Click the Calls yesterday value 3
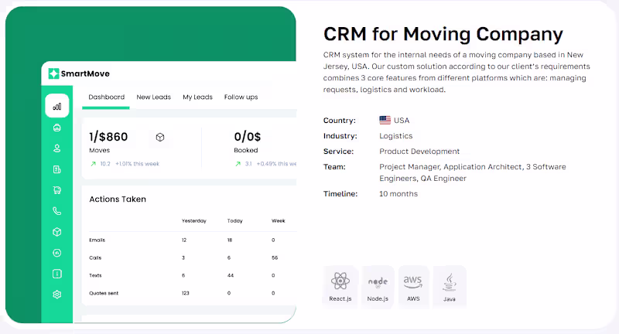Viewport: 619px width, 334px height. click(183, 257)
